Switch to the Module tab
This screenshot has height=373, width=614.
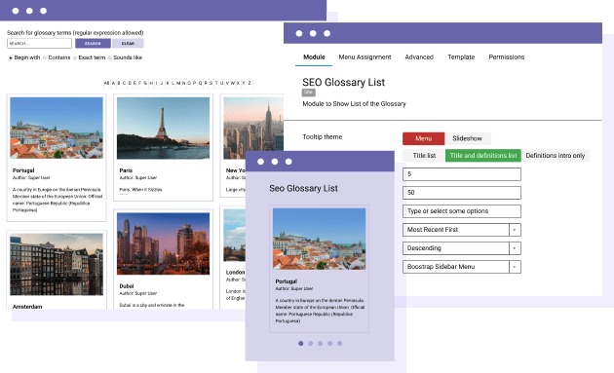click(x=314, y=57)
